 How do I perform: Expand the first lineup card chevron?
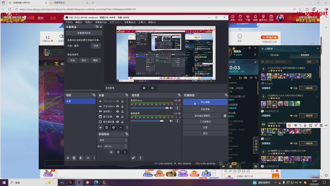[x=317, y=69]
